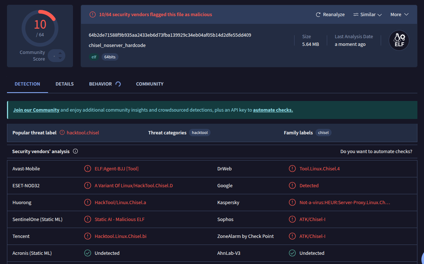424x264 pixels.
Task: Click Acronis undetected checkmark icon
Action: (88, 253)
